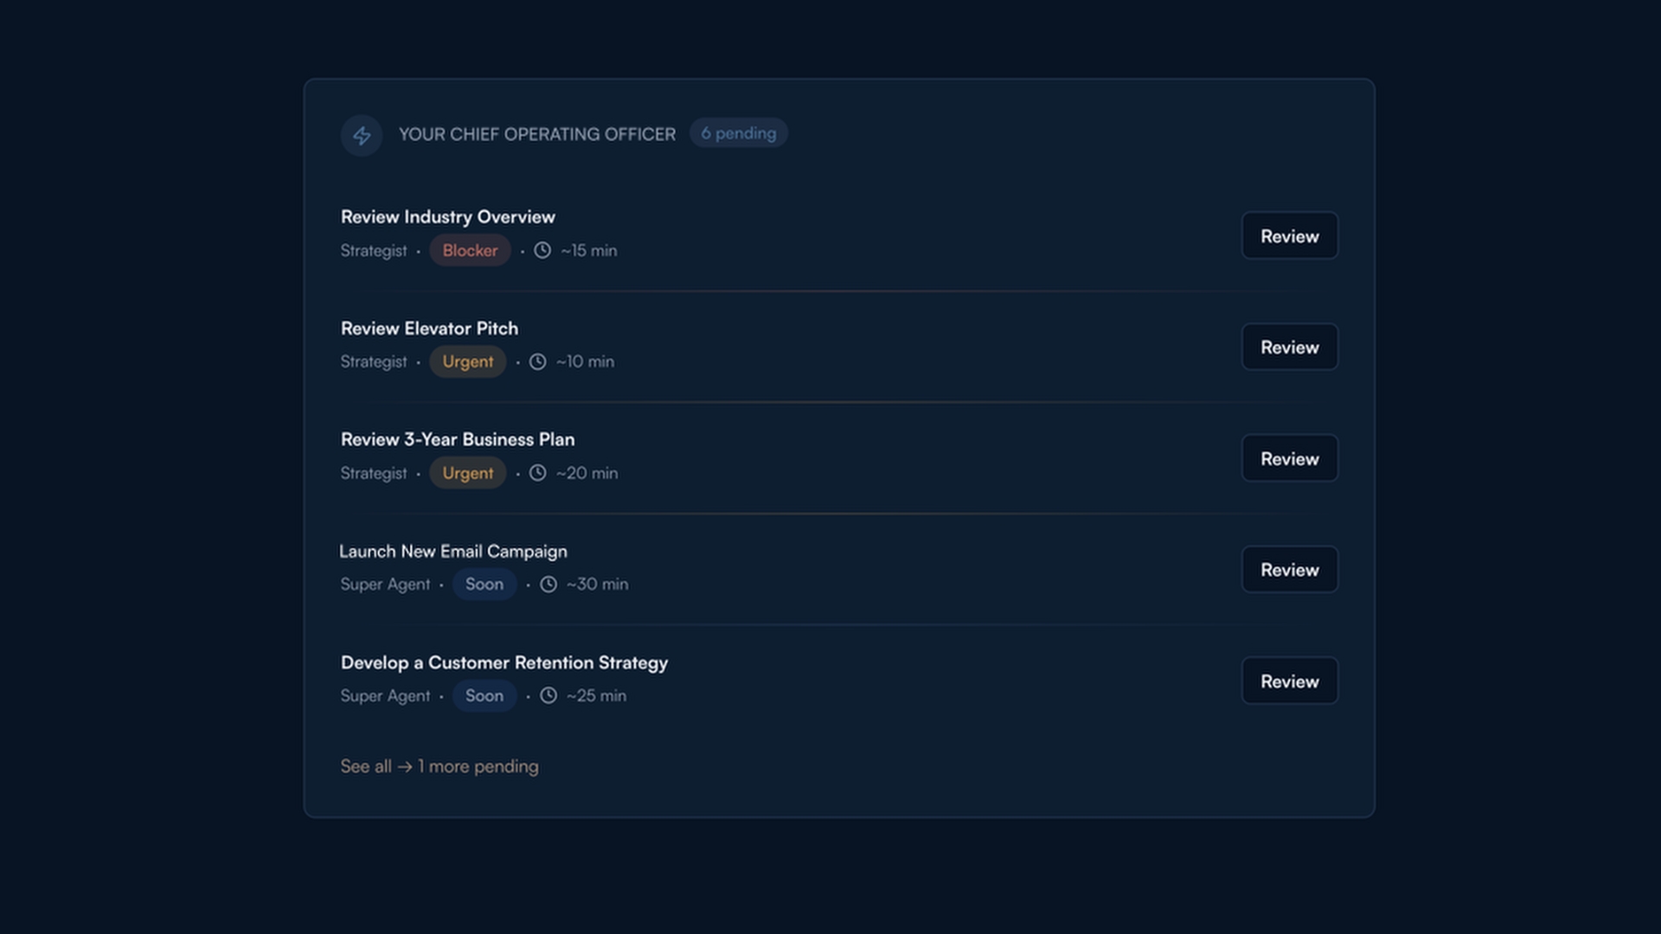Click clock icon beside ~15 min
The image size is (1661, 934).
(x=542, y=251)
